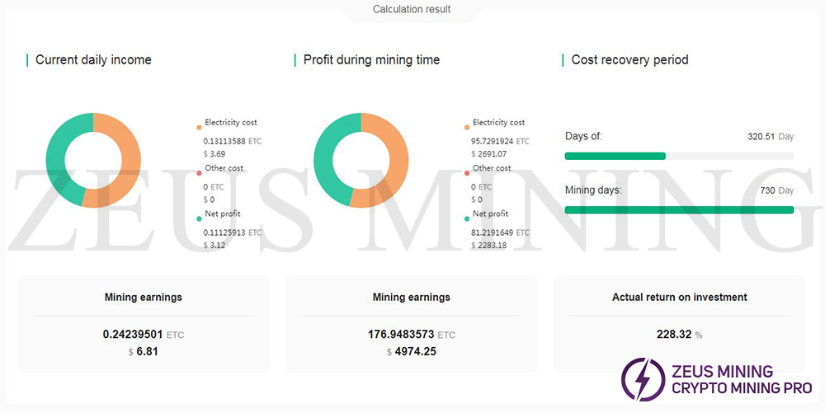This screenshot has height=413, width=825.
Task: Click red Other cost dot under Current daily income
Action: [x=199, y=173]
